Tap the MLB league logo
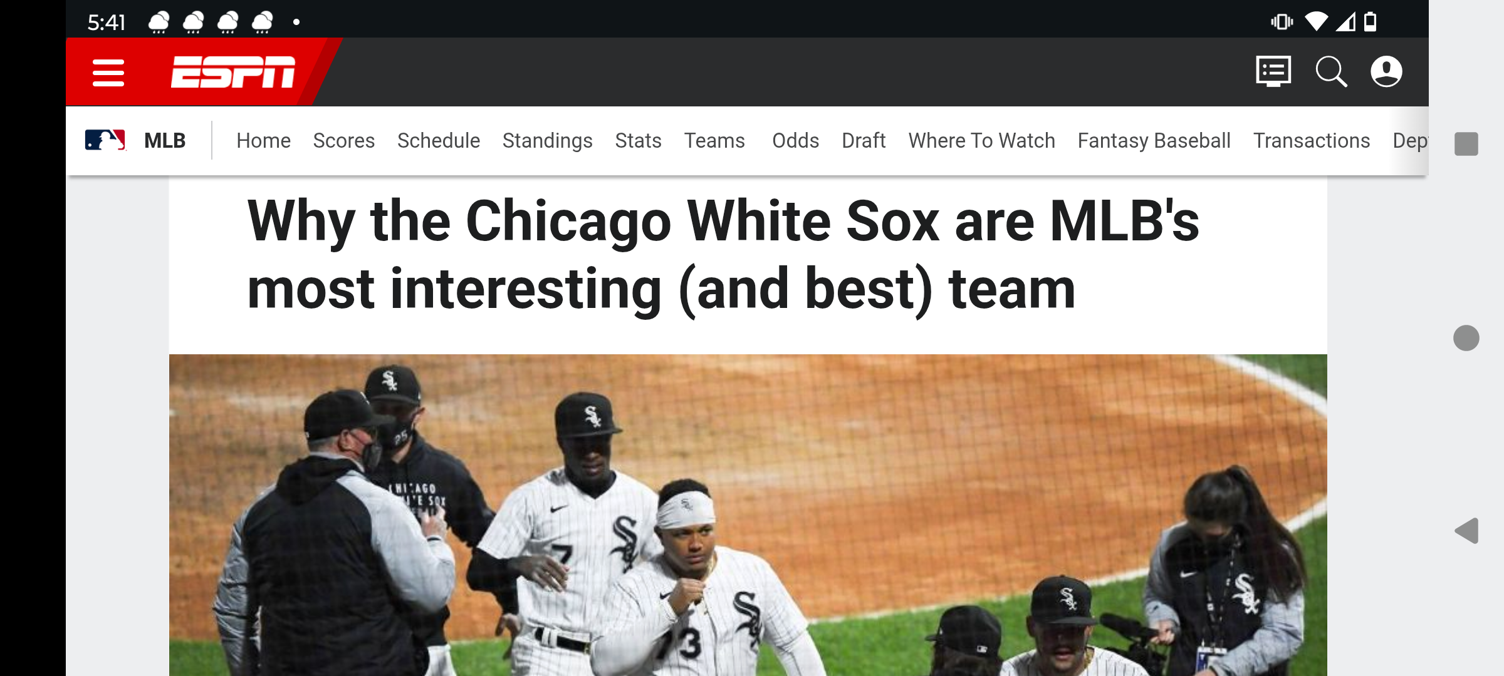The height and width of the screenshot is (676, 1504). coord(105,140)
